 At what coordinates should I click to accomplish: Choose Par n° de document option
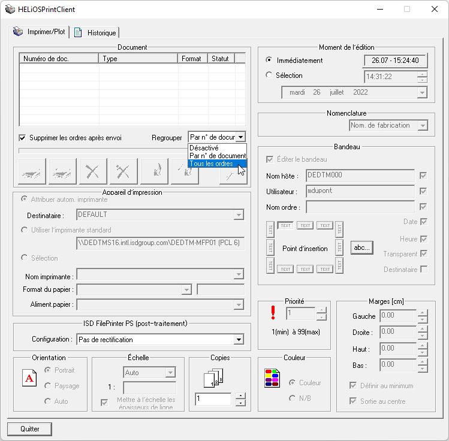click(x=217, y=156)
